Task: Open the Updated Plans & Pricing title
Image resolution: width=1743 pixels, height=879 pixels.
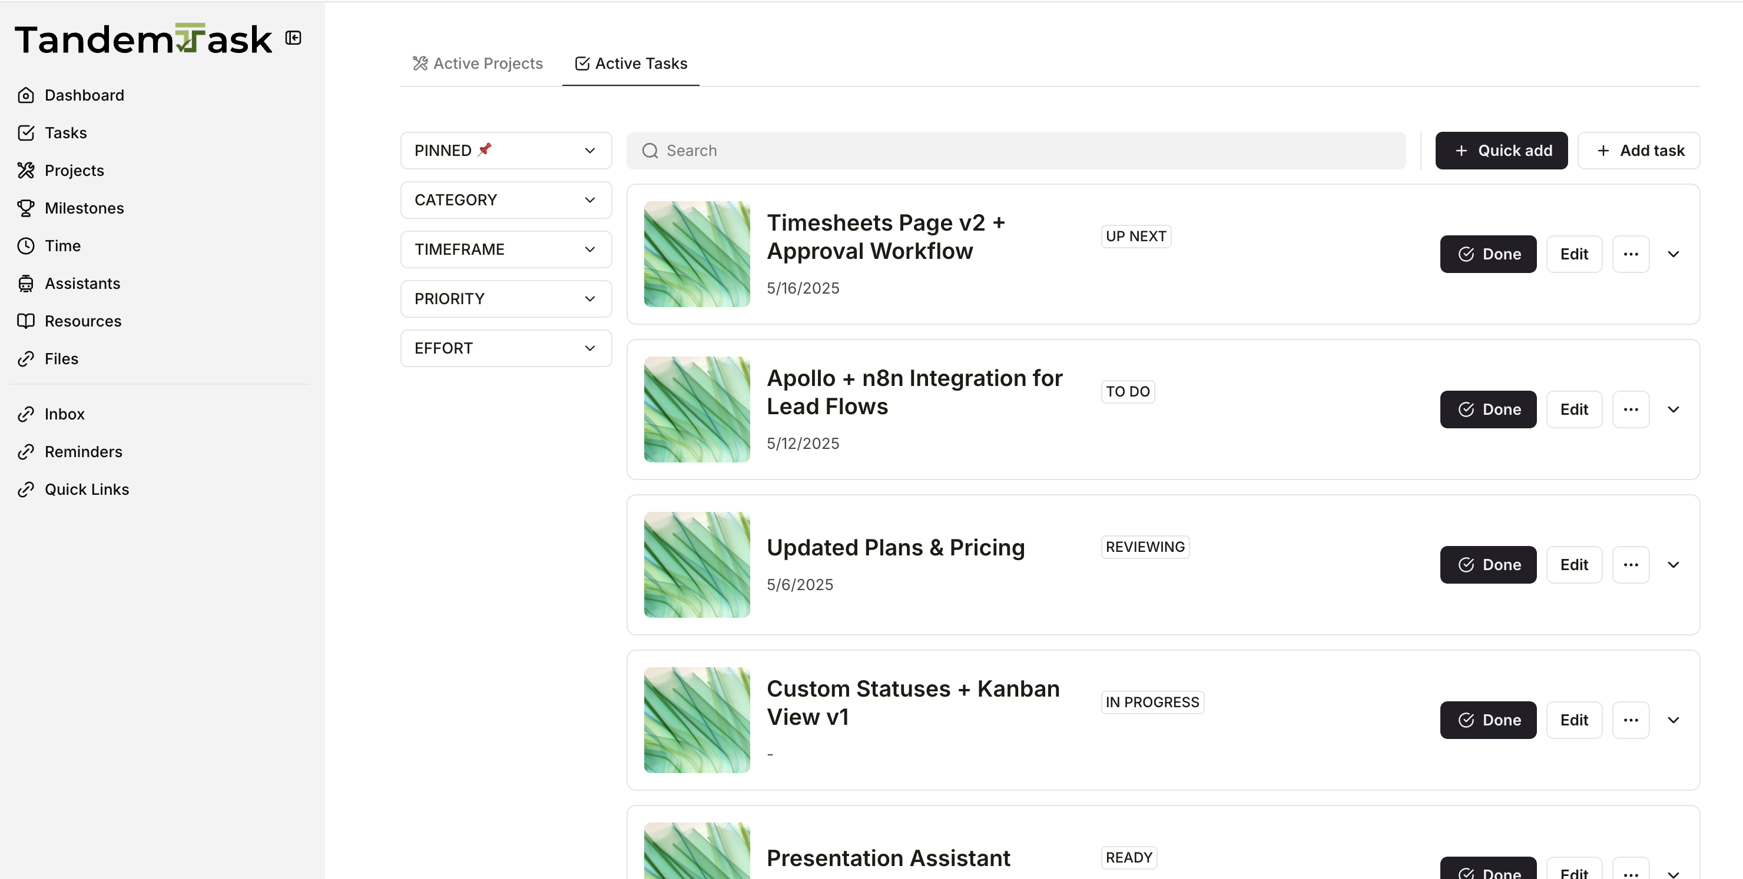Action: coord(895,548)
